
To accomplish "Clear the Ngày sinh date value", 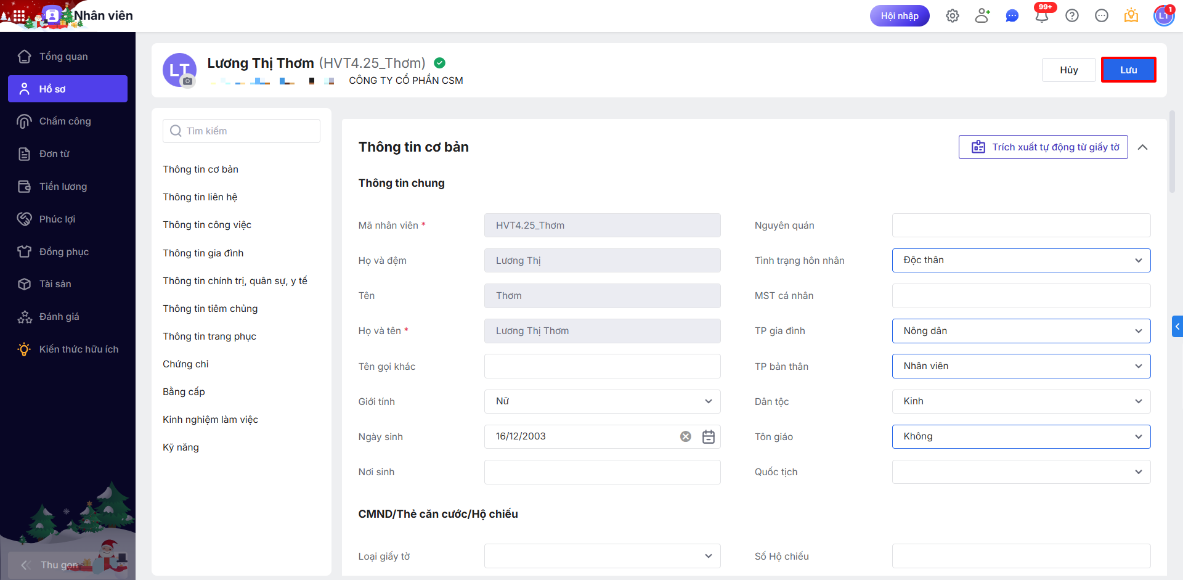I will tap(686, 437).
